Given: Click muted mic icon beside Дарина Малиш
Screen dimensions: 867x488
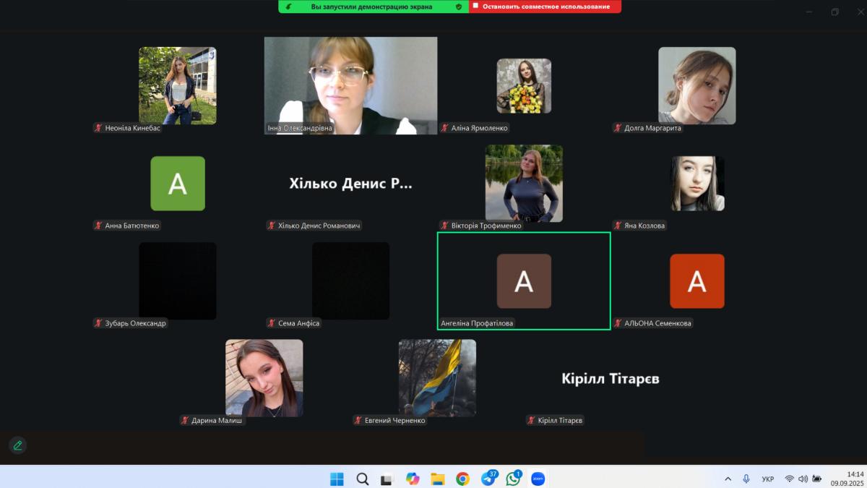Looking at the screenshot, I should point(185,420).
